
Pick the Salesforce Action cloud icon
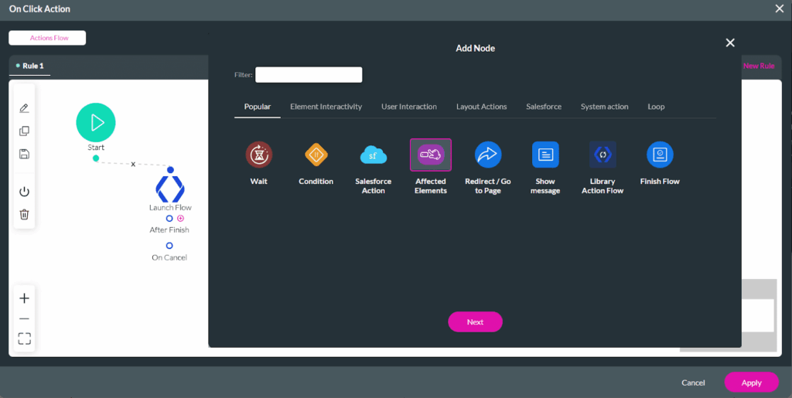click(x=374, y=155)
